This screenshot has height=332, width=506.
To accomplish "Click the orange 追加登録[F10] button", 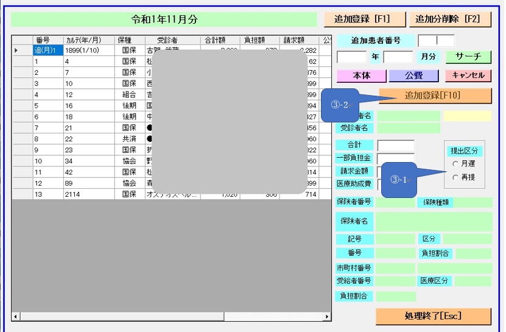I will pyautogui.click(x=434, y=96).
